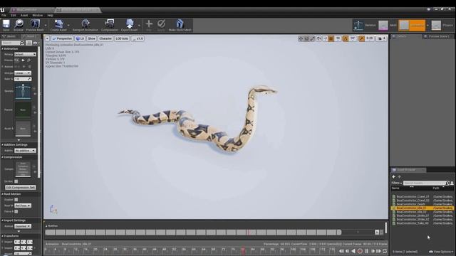Open the Help menu
456x256 pixels.
tap(51, 16)
